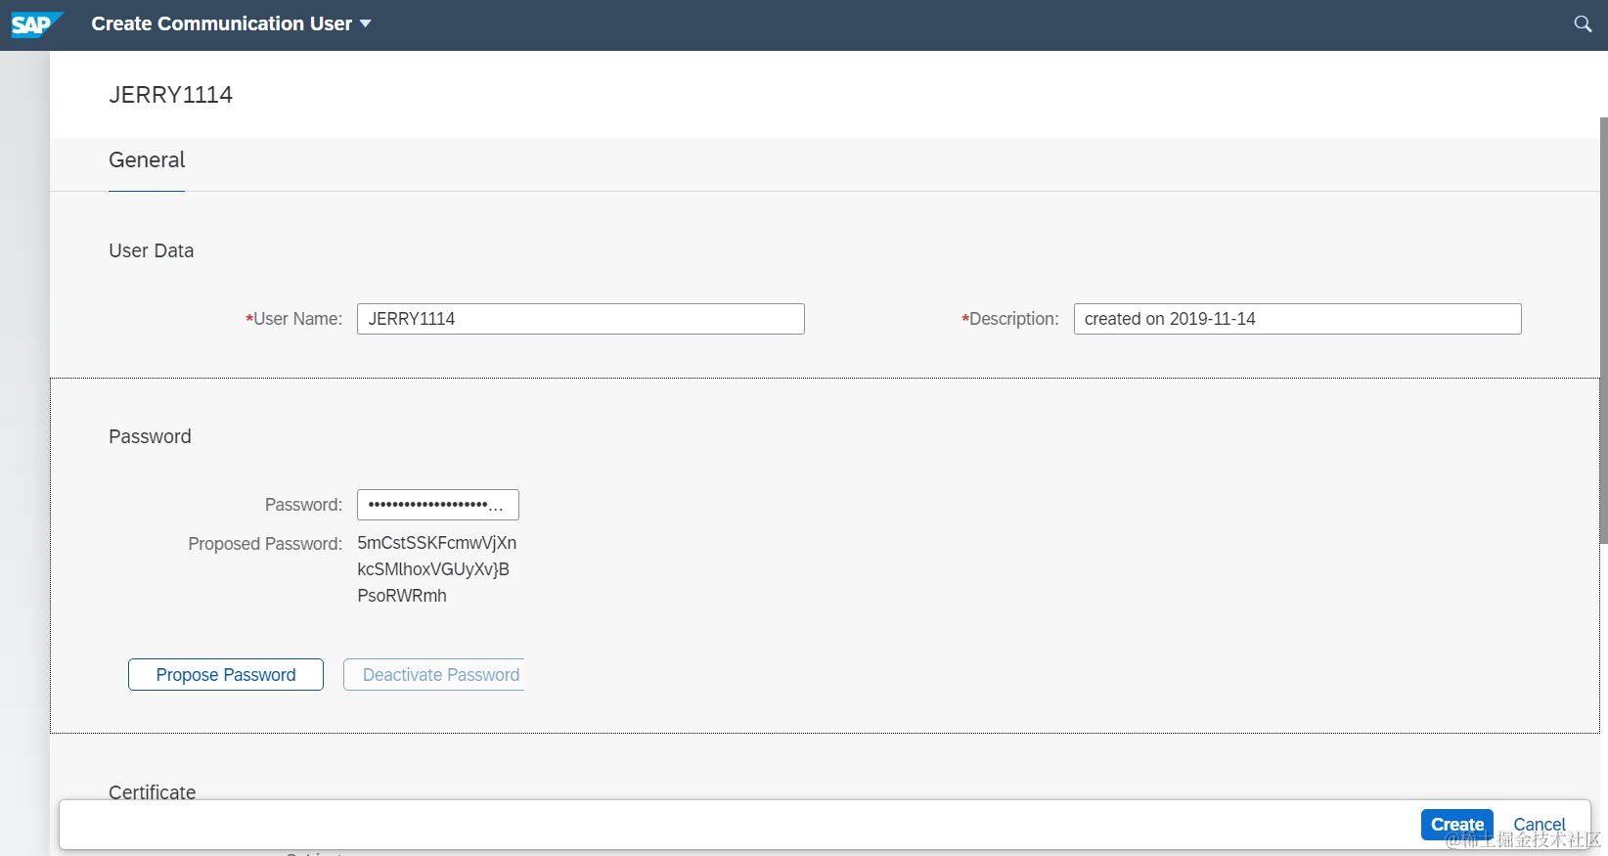Click the proposed password text 5mCstSSKFcmwVjXn
The width and height of the screenshot is (1608, 856).
pos(437,543)
